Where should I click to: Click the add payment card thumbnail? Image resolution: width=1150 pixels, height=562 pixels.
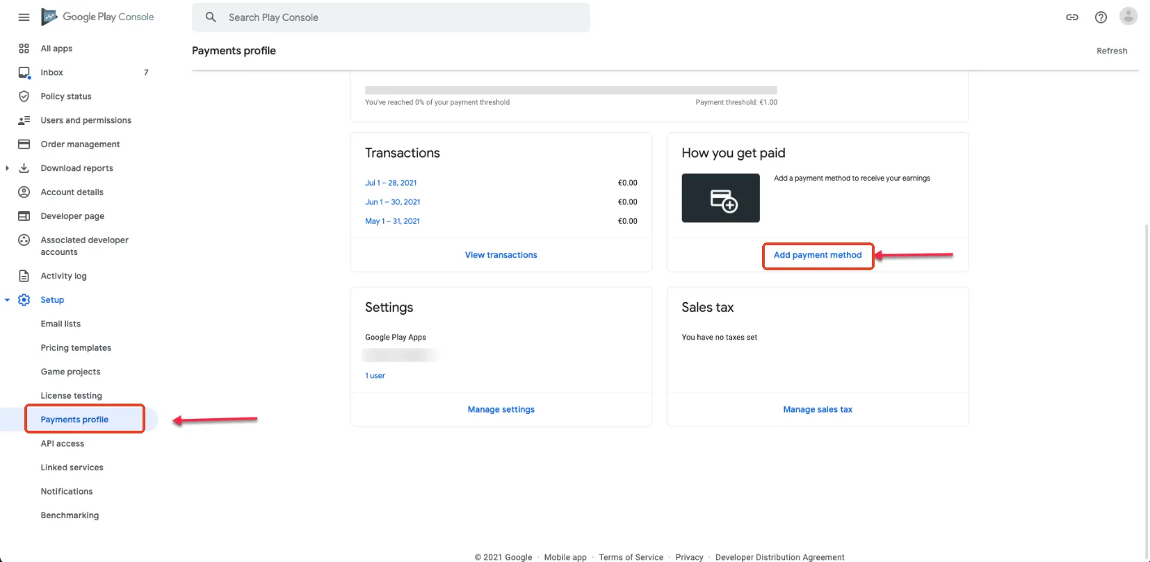(x=720, y=198)
